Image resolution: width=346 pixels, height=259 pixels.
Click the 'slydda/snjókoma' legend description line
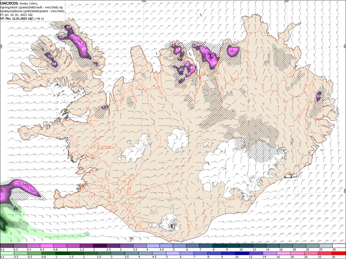coord(32,11)
